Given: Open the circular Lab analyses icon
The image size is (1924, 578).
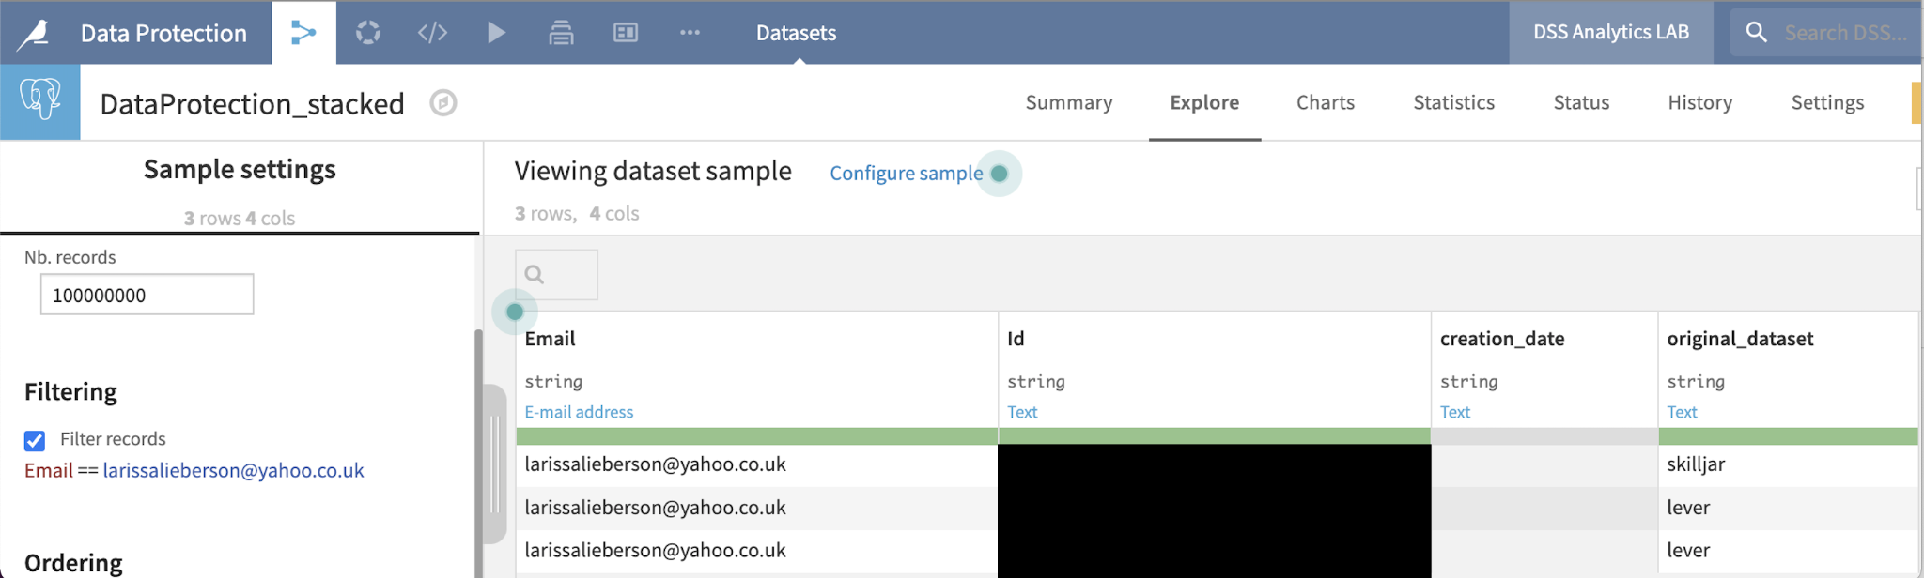Looking at the screenshot, I should point(368,33).
